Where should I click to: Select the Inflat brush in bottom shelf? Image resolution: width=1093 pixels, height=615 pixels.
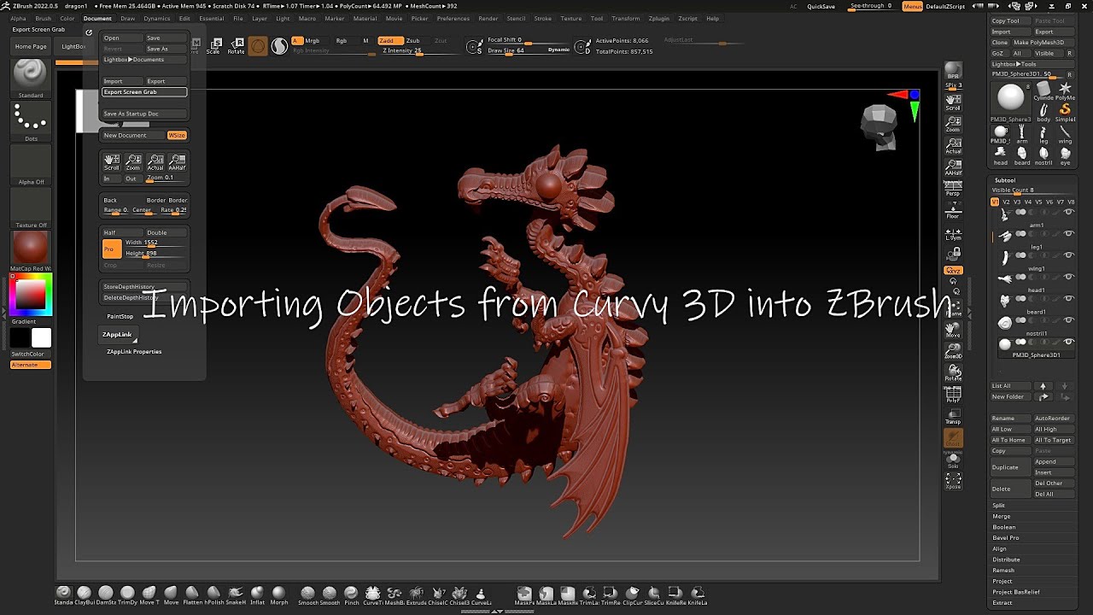(x=257, y=594)
